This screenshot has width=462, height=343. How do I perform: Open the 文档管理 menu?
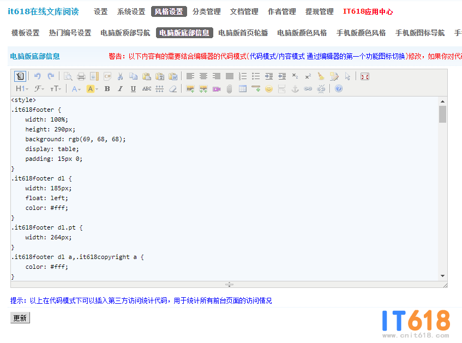pos(244,11)
